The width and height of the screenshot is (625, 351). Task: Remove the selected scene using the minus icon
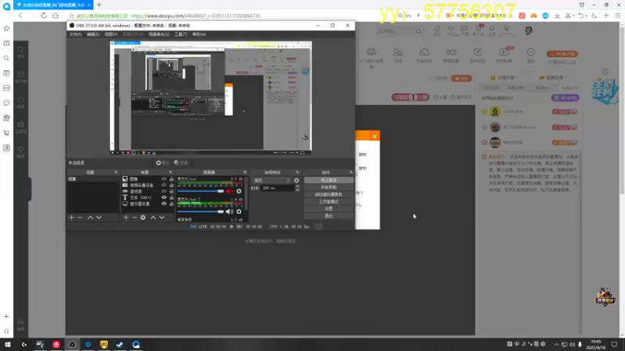tap(80, 218)
